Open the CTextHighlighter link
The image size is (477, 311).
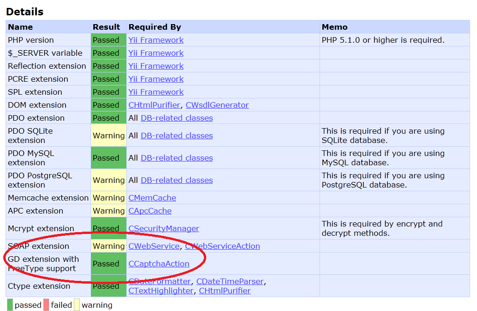(x=160, y=291)
